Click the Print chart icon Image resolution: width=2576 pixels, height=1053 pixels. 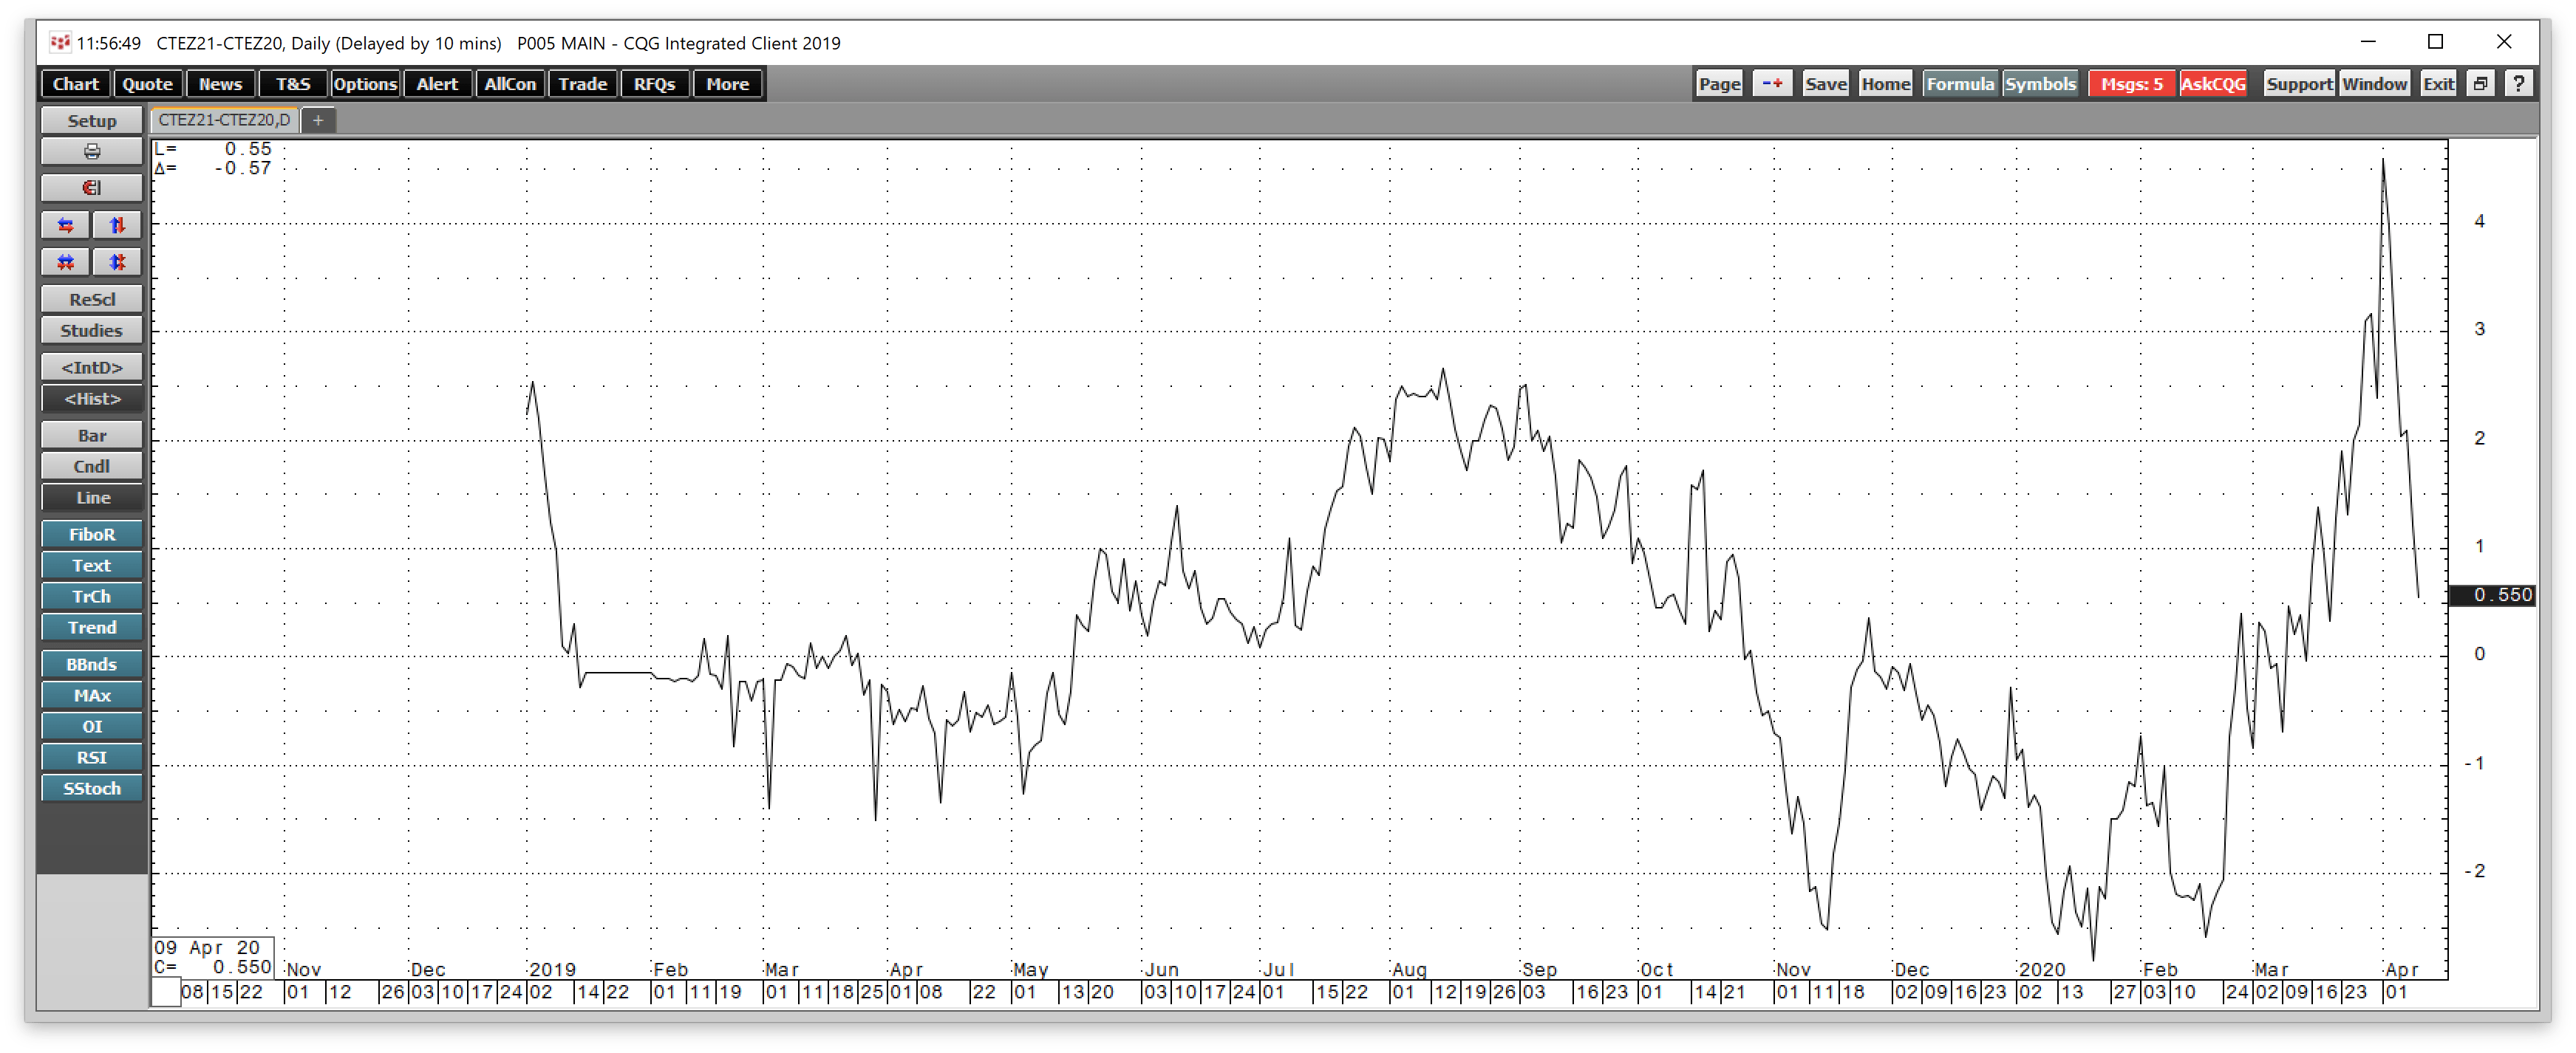pos(91,152)
